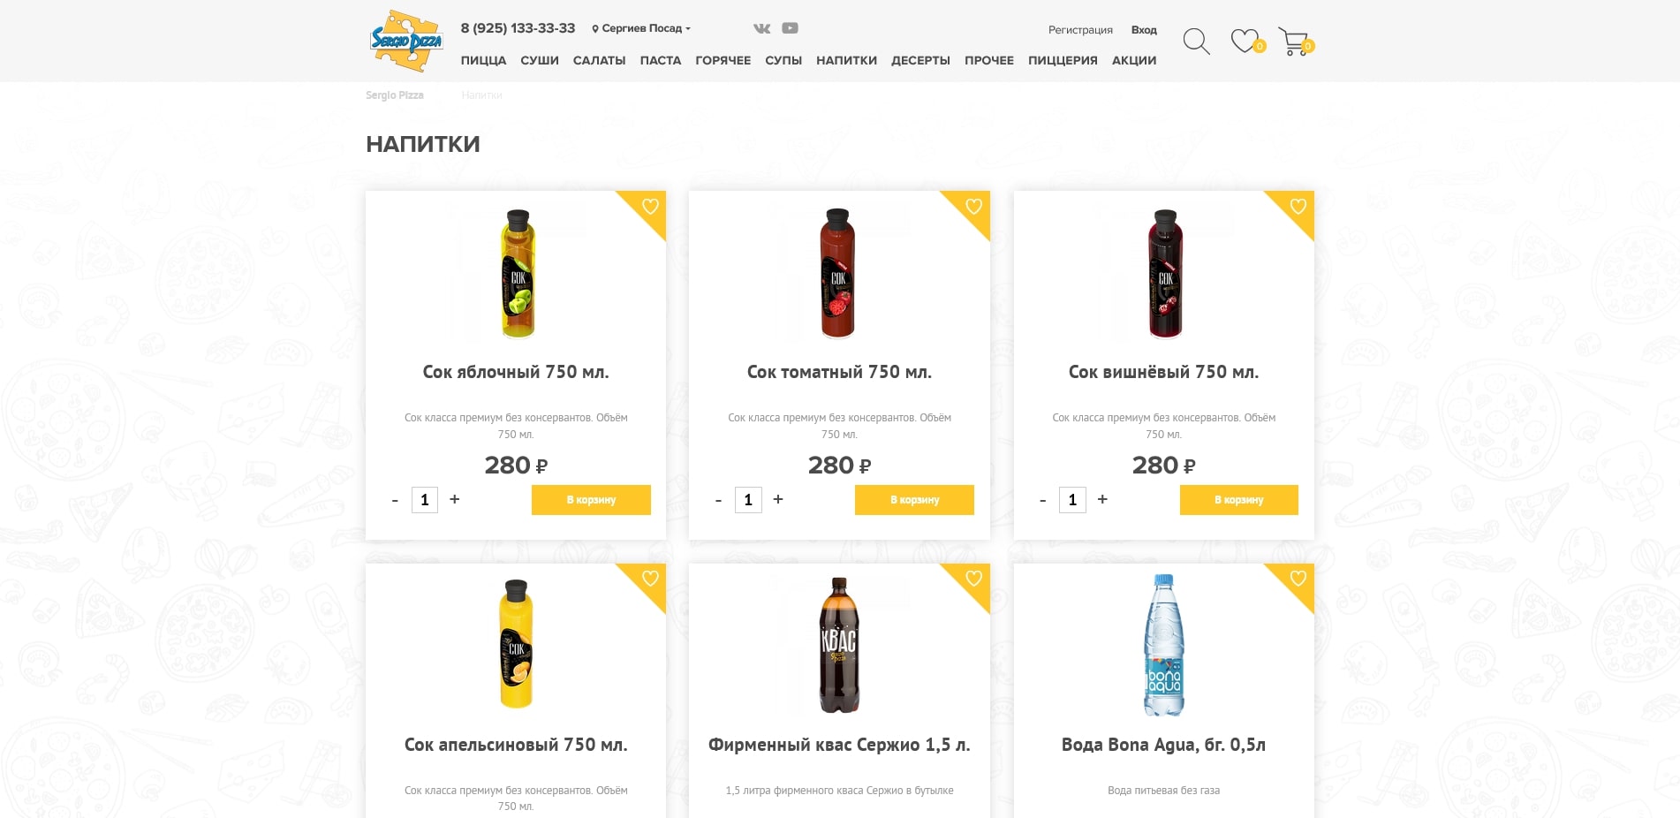The image size is (1680, 818).
Task: Open the search magnifier icon
Action: pyautogui.click(x=1196, y=42)
